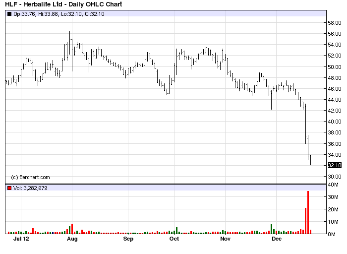Click the Vol: 3,282,679 label
Image resolution: width=347 pixels, height=254 pixels.
click(30, 188)
